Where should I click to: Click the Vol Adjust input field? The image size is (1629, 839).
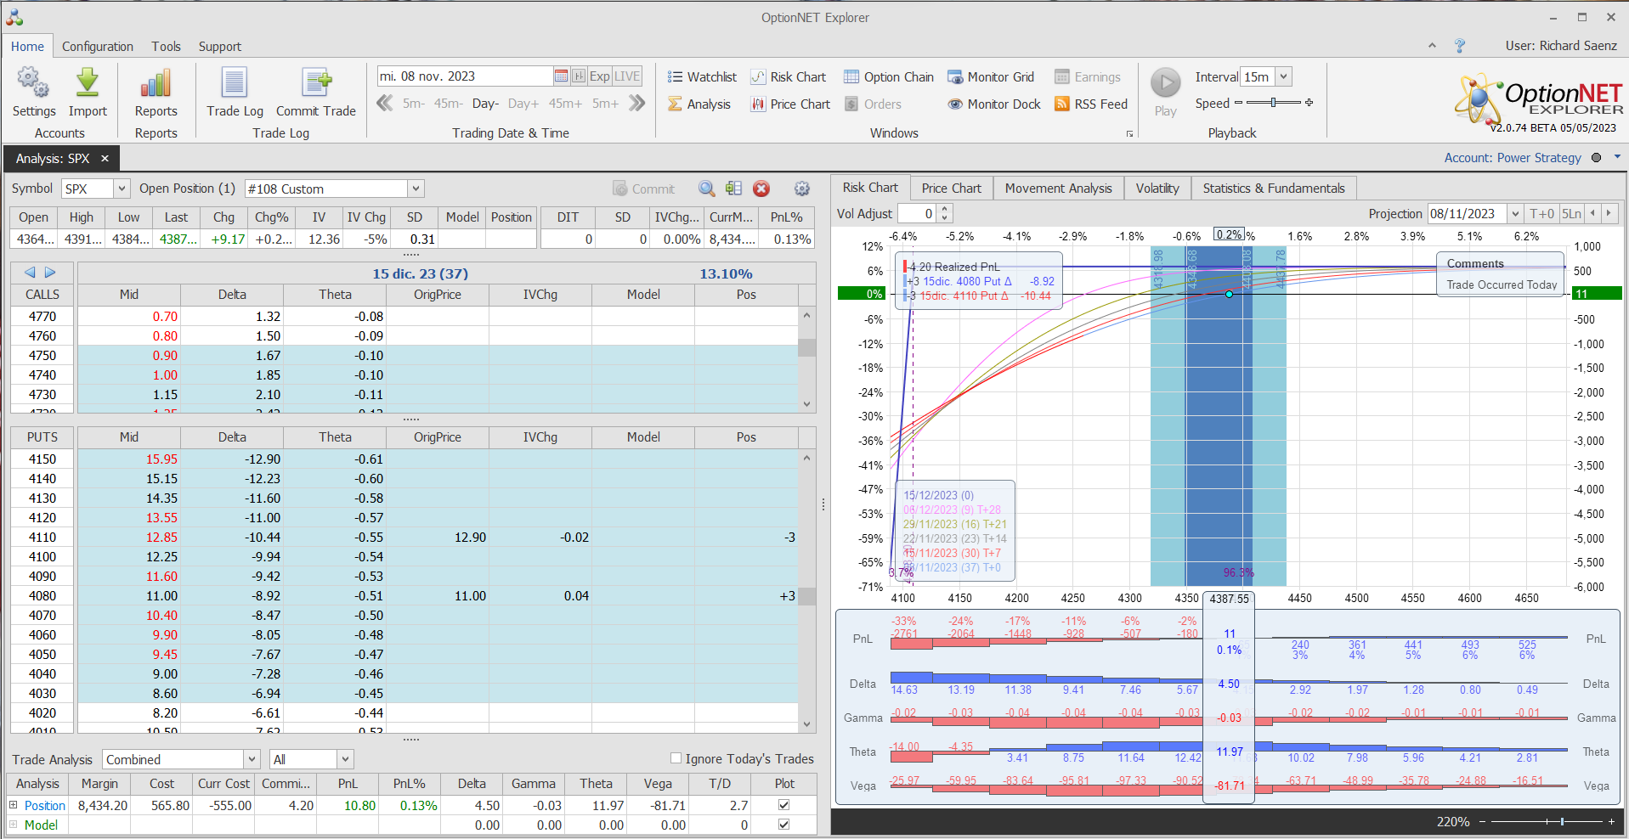coord(917,214)
